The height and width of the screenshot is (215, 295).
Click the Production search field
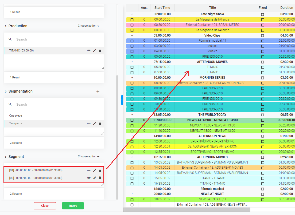[55, 39]
